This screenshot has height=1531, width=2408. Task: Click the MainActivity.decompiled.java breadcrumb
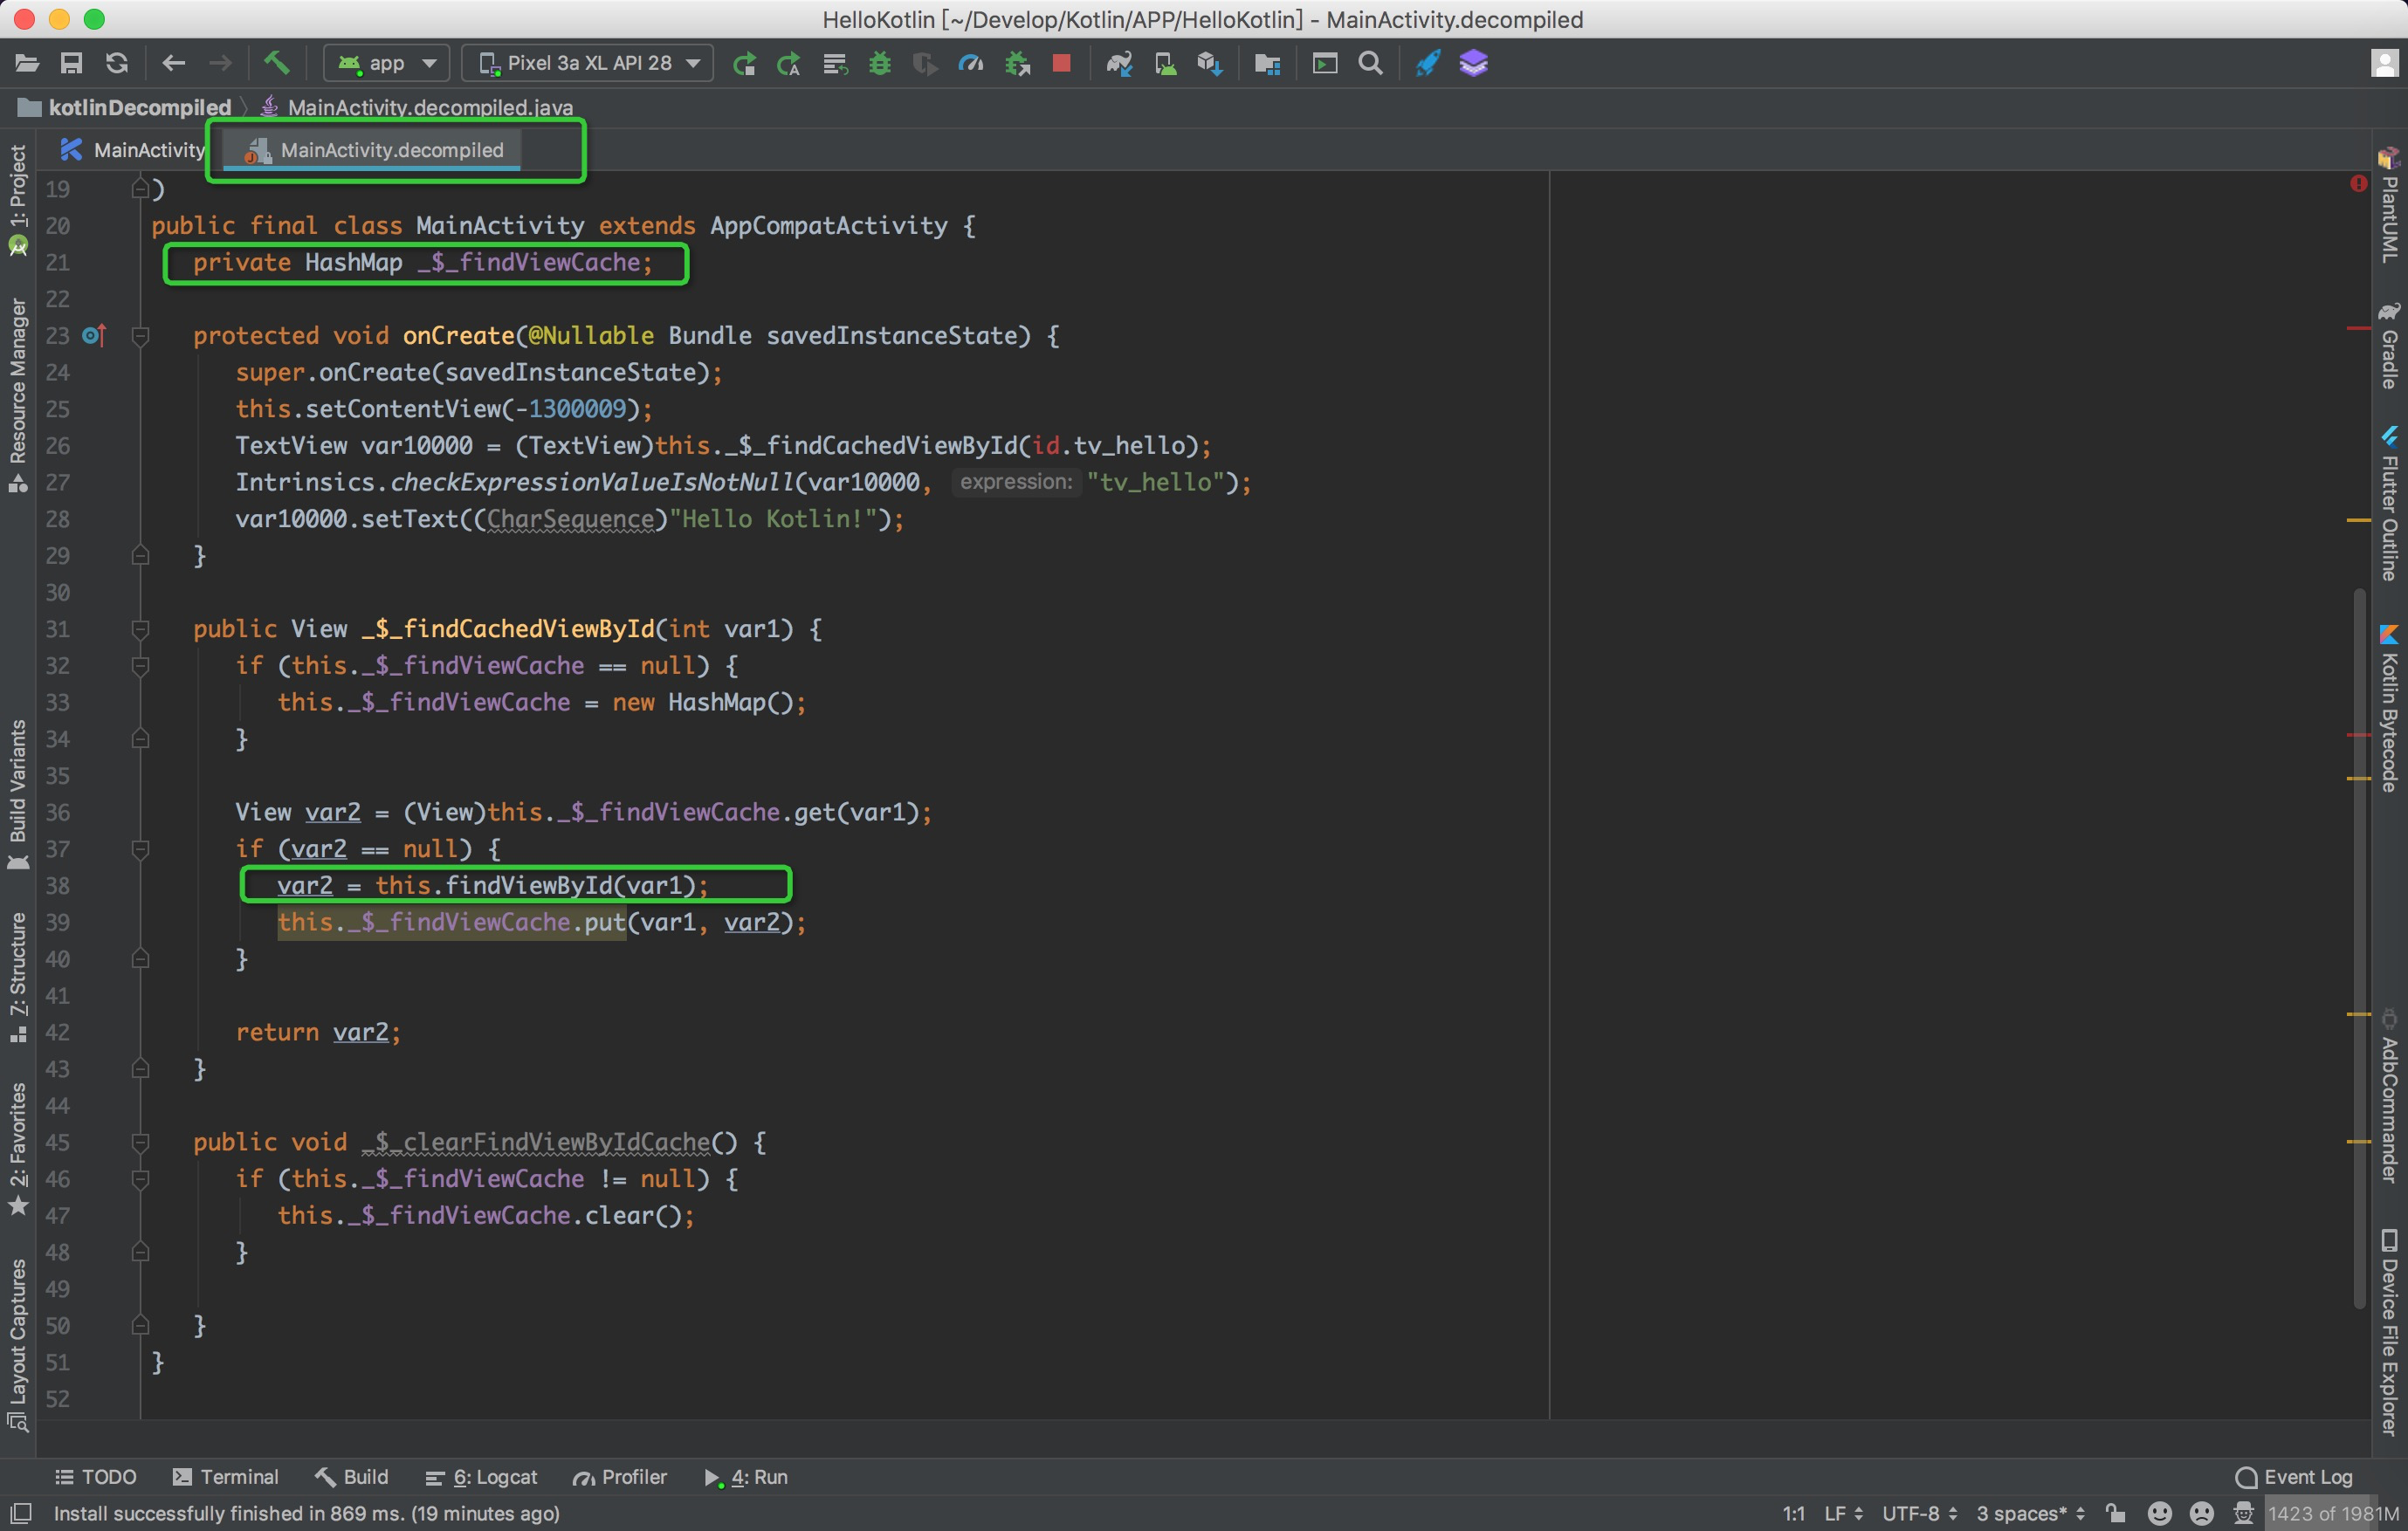click(x=418, y=107)
